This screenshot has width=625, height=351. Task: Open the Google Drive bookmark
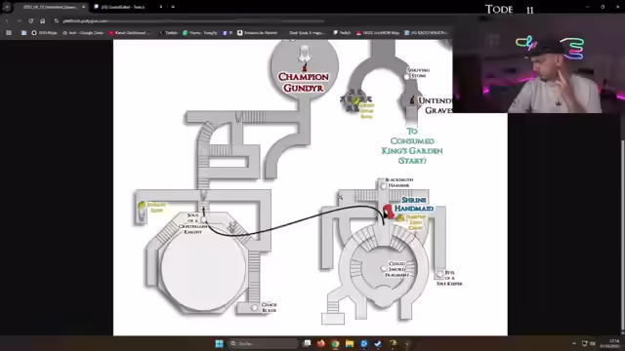[83, 32]
